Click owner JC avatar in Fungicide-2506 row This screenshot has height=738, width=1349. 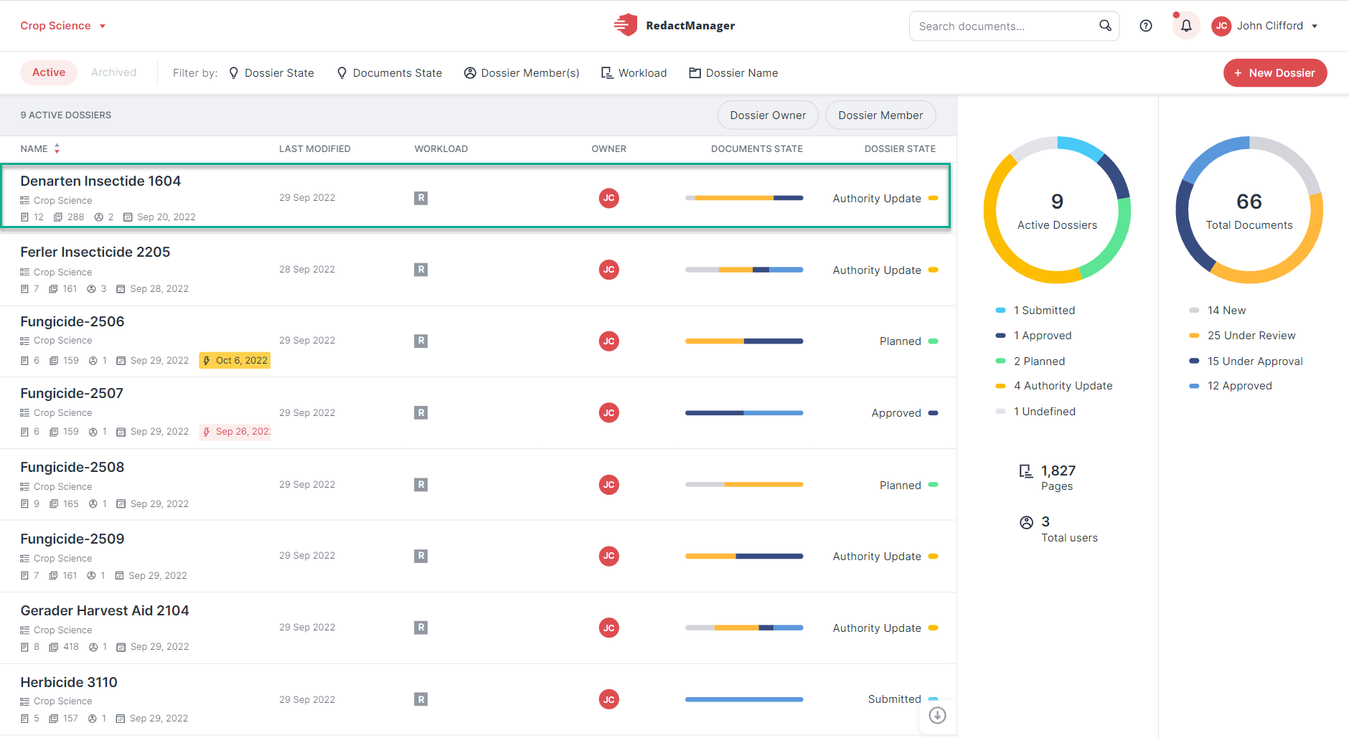(609, 341)
